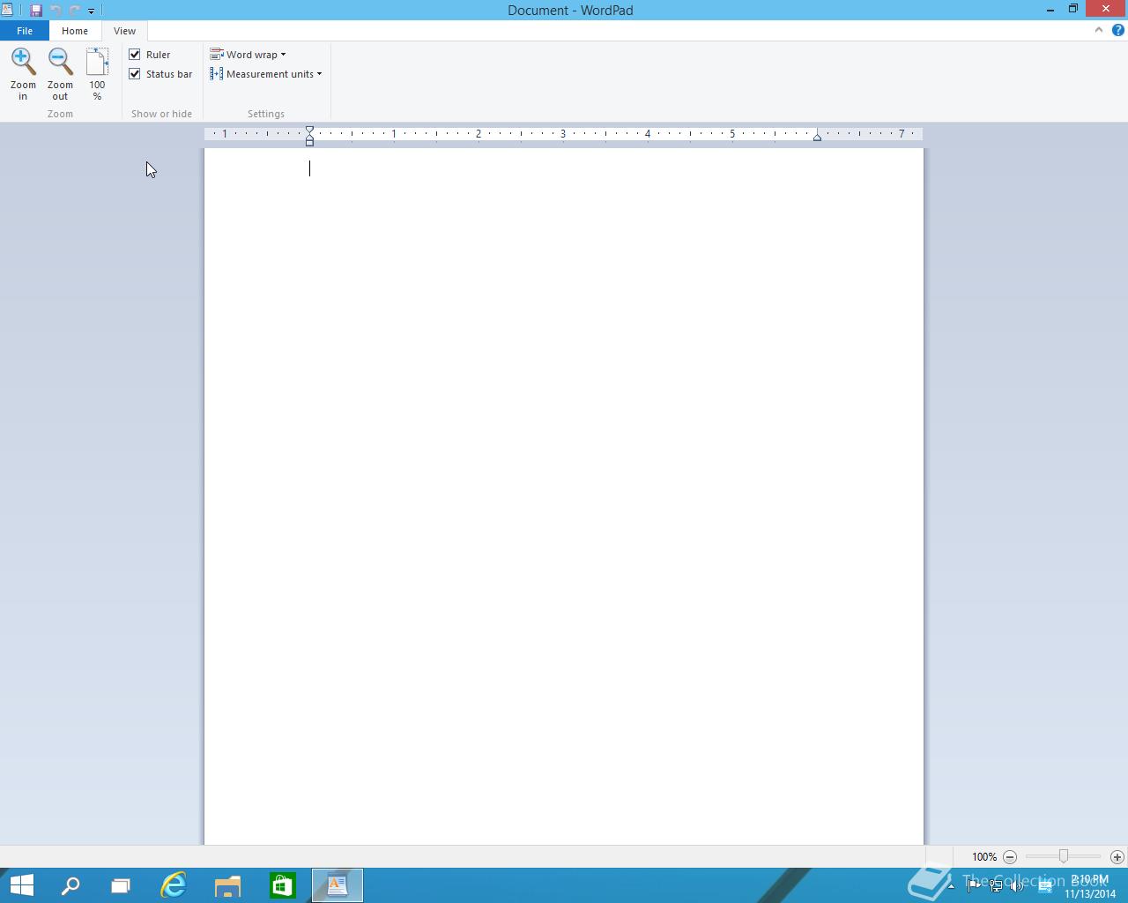1128x903 pixels.
Task: Open taskbar Search magnifier
Action: pos(70,885)
